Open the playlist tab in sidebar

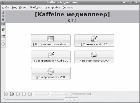click(3, 37)
